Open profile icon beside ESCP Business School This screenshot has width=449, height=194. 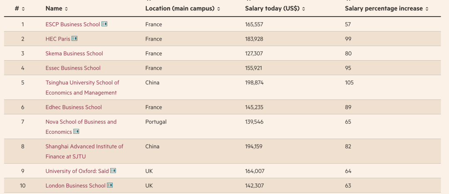click(104, 24)
